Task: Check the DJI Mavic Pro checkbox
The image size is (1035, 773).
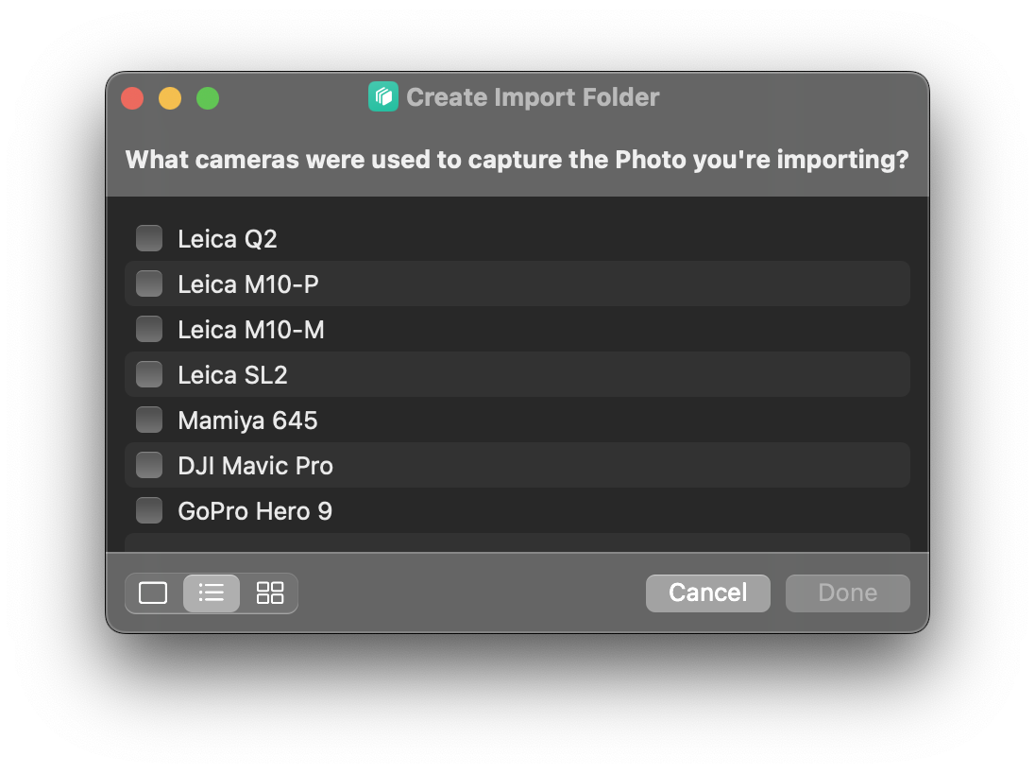Action: pos(148,465)
